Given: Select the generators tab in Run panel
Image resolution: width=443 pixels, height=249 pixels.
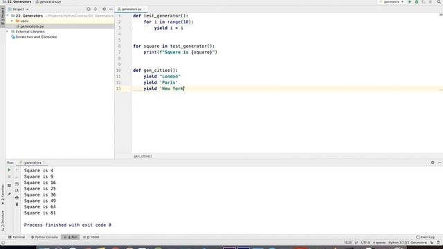Looking at the screenshot, I should [33, 163].
